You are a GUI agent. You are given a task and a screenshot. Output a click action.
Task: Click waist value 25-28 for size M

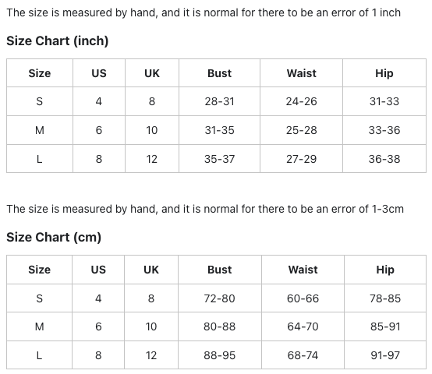pos(302,130)
